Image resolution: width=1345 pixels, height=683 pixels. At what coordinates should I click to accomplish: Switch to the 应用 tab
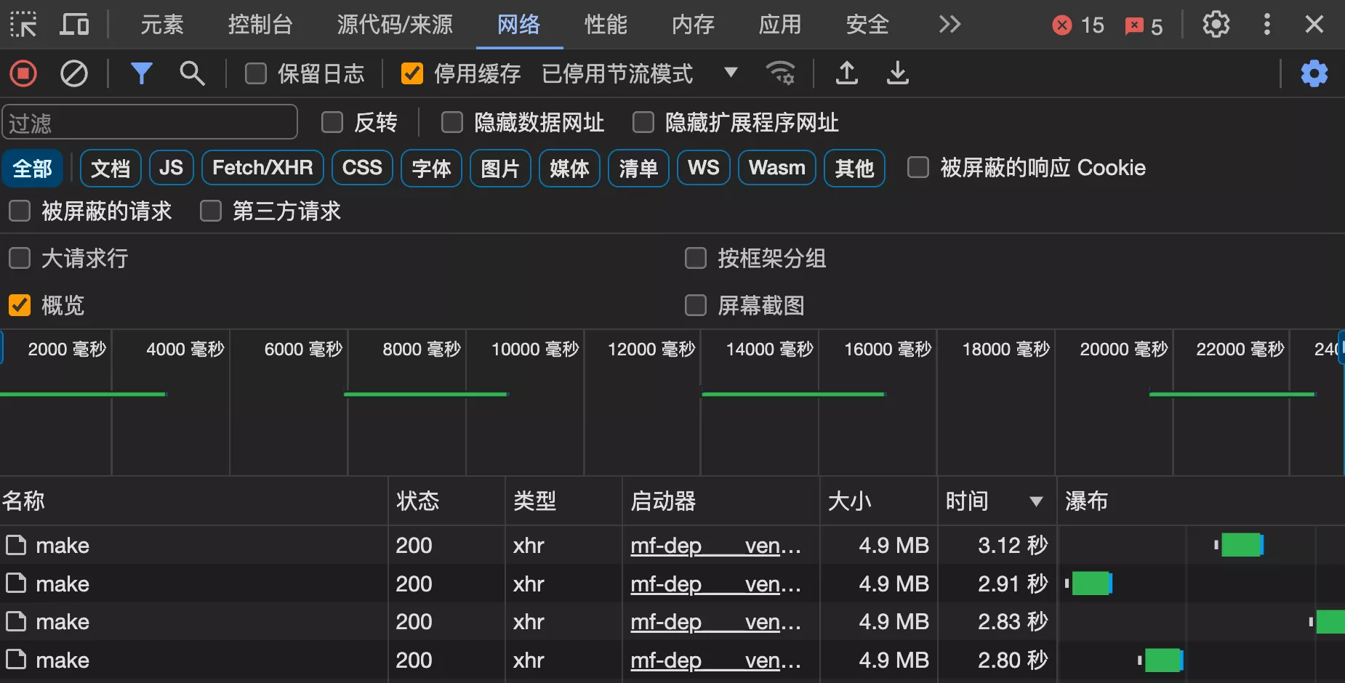pyautogui.click(x=780, y=25)
